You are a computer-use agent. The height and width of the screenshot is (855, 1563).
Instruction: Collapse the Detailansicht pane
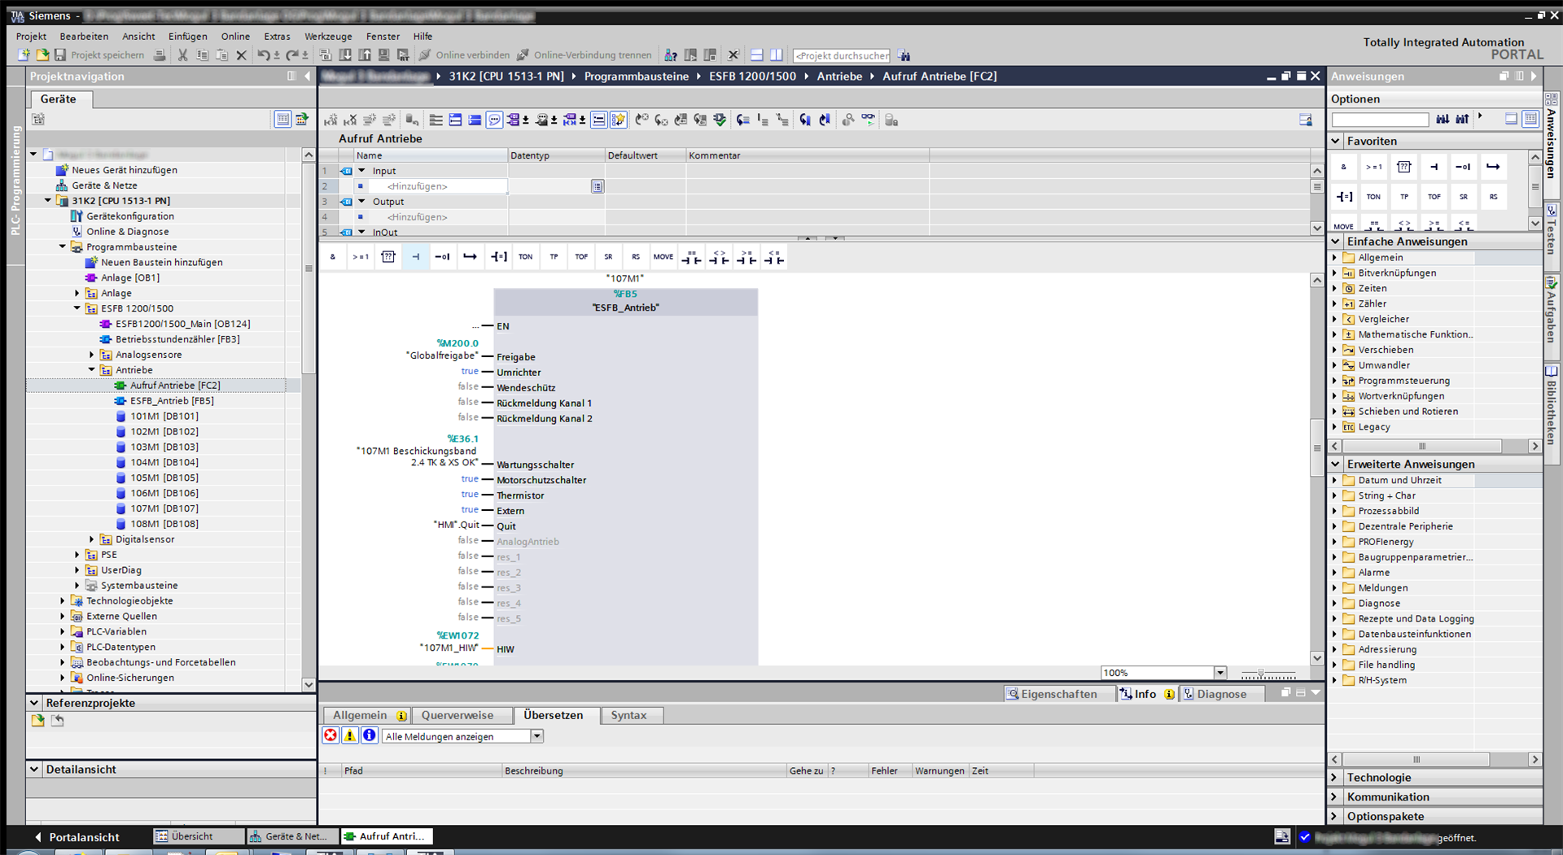pos(34,769)
